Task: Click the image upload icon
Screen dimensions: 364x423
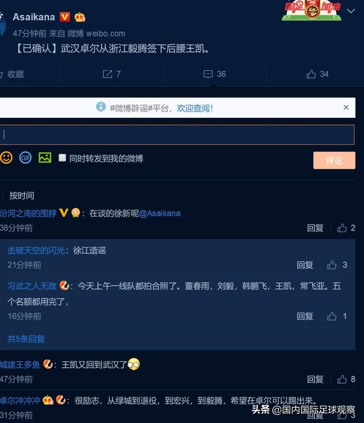Action: 45,158
